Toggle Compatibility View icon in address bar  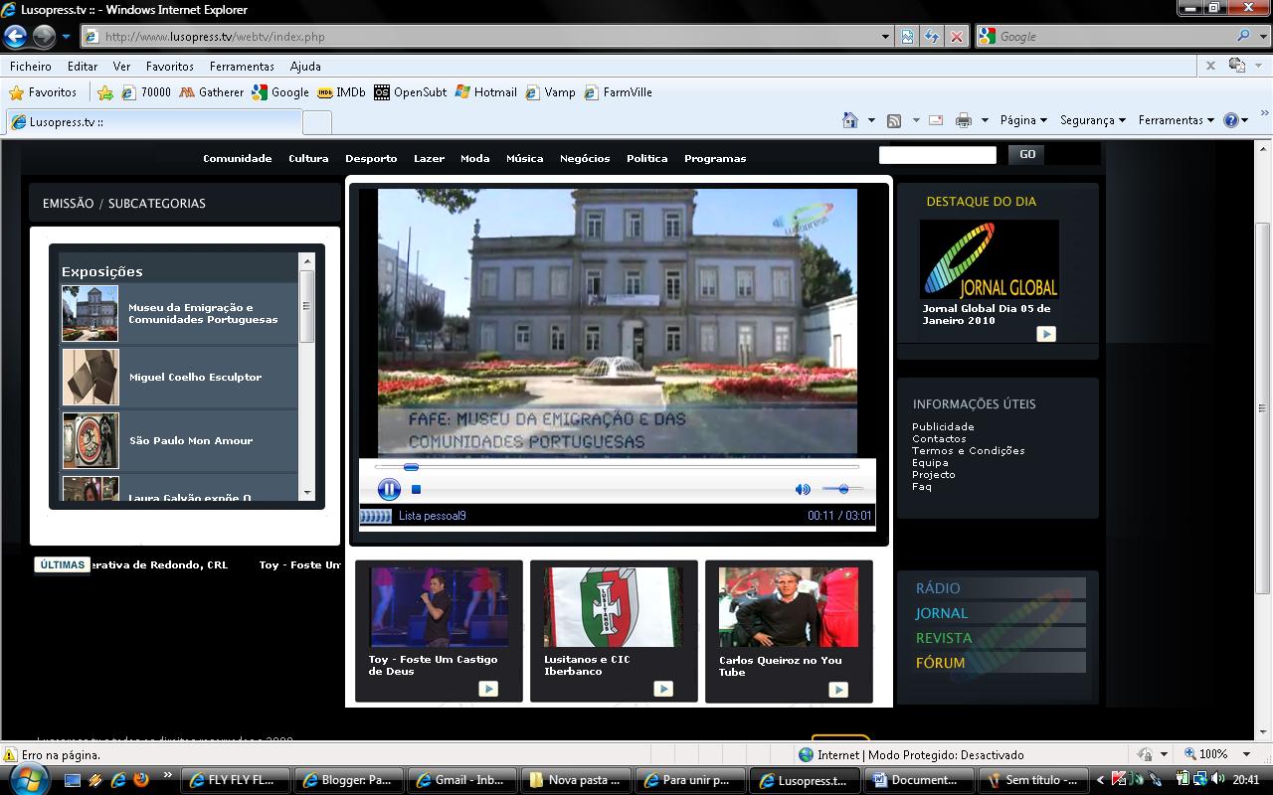(907, 37)
